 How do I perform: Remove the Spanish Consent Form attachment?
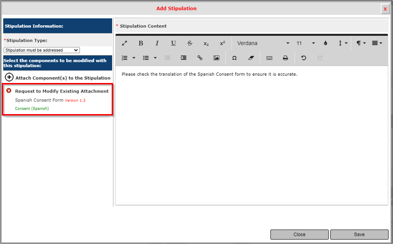click(9, 91)
